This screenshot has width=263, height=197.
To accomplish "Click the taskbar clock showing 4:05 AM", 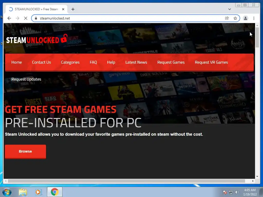I will (250, 192).
